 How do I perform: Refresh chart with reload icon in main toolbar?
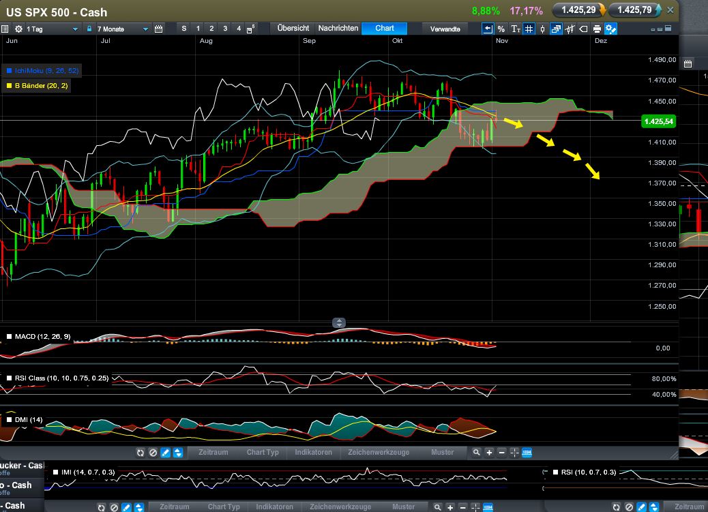(141, 453)
